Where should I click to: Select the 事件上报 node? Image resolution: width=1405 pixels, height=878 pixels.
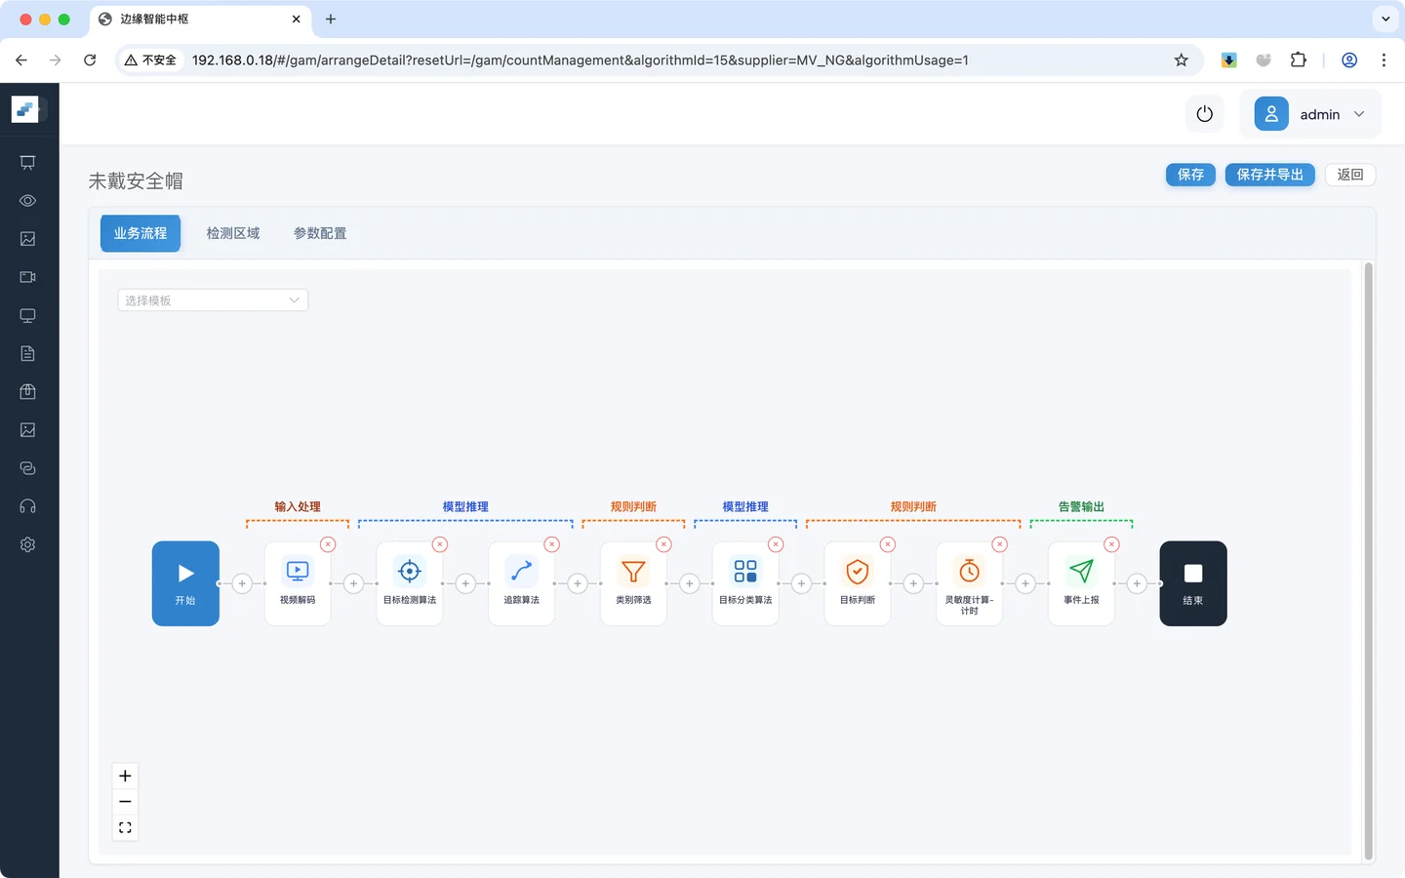(1081, 583)
